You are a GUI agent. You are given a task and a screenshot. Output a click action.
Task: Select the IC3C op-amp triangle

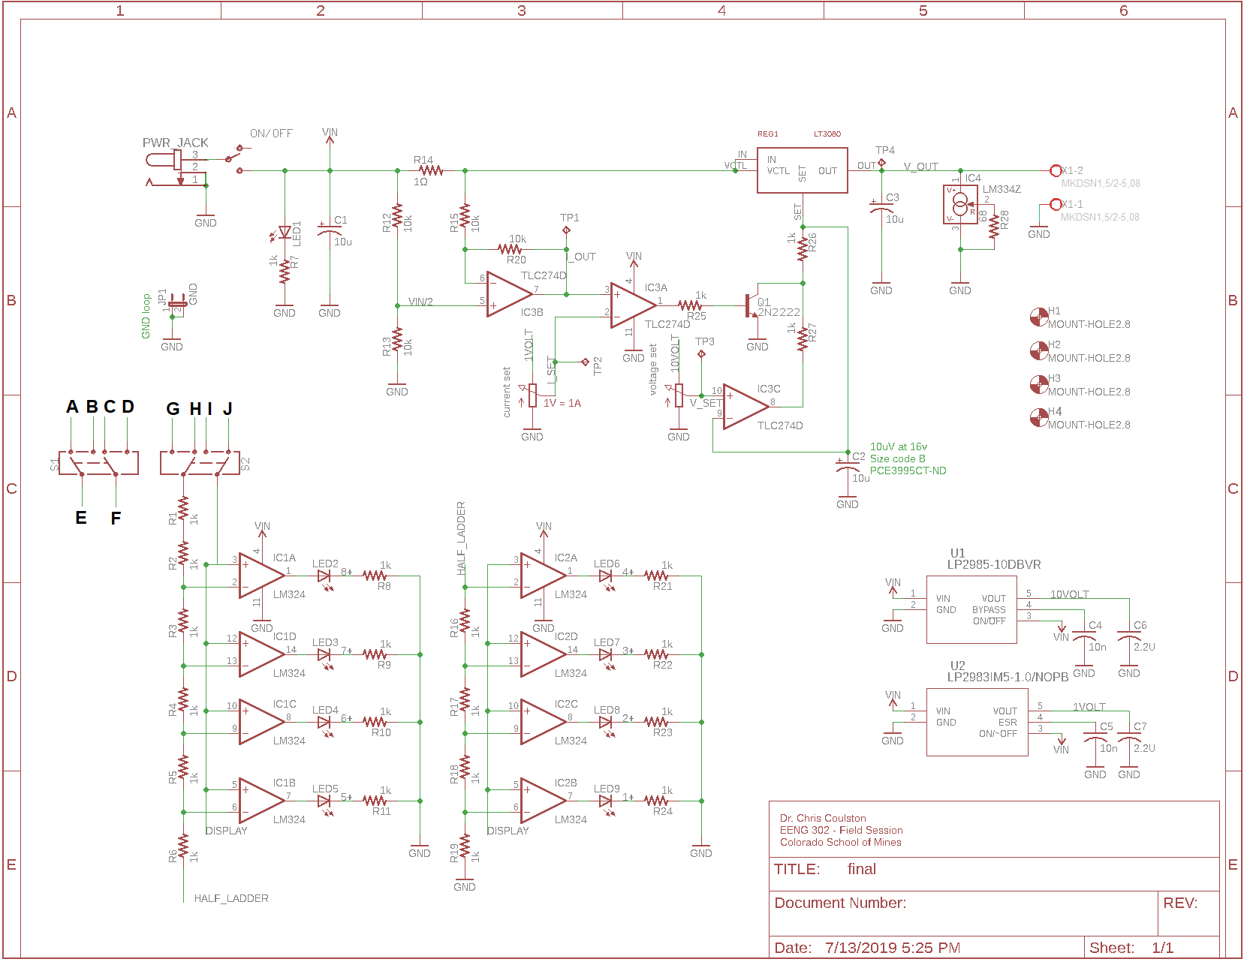pos(745,407)
